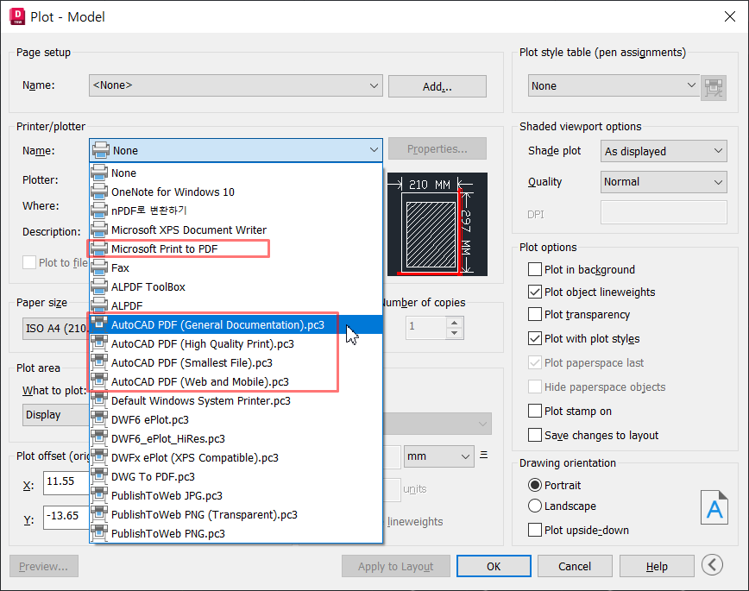Click the AutoCAD app icon in the title bar

[x=17, y=16]
